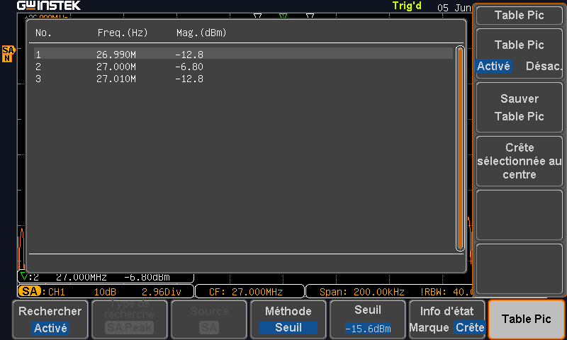
Task: Click the Table Pic side menu title
Action: coord(520,15)
